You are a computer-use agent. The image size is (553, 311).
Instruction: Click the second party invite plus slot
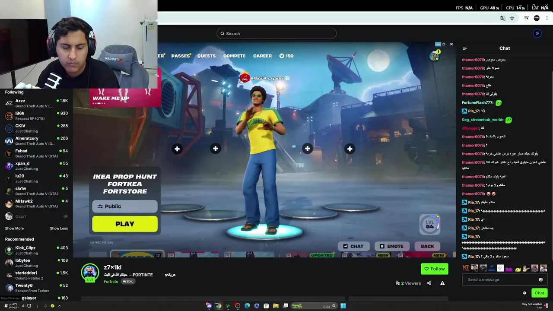click(x=216, y=149)
